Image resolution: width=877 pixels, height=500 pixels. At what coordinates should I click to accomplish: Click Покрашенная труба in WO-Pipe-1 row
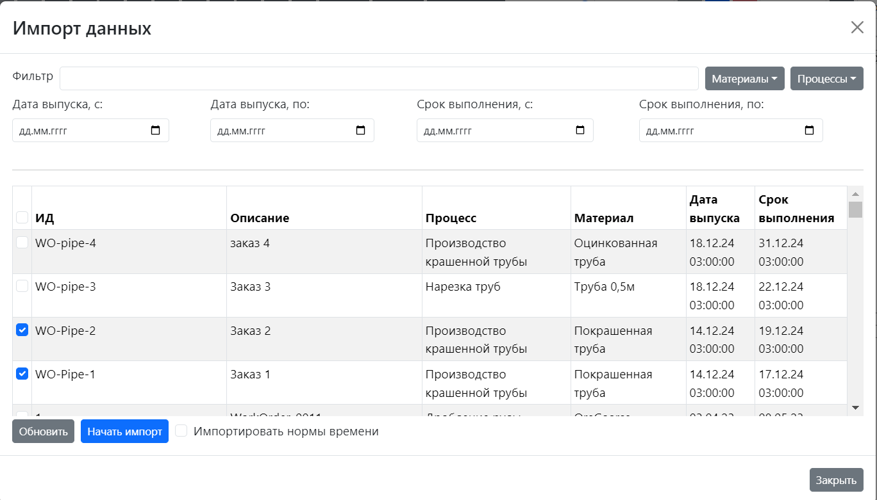[x=628, y=383]
